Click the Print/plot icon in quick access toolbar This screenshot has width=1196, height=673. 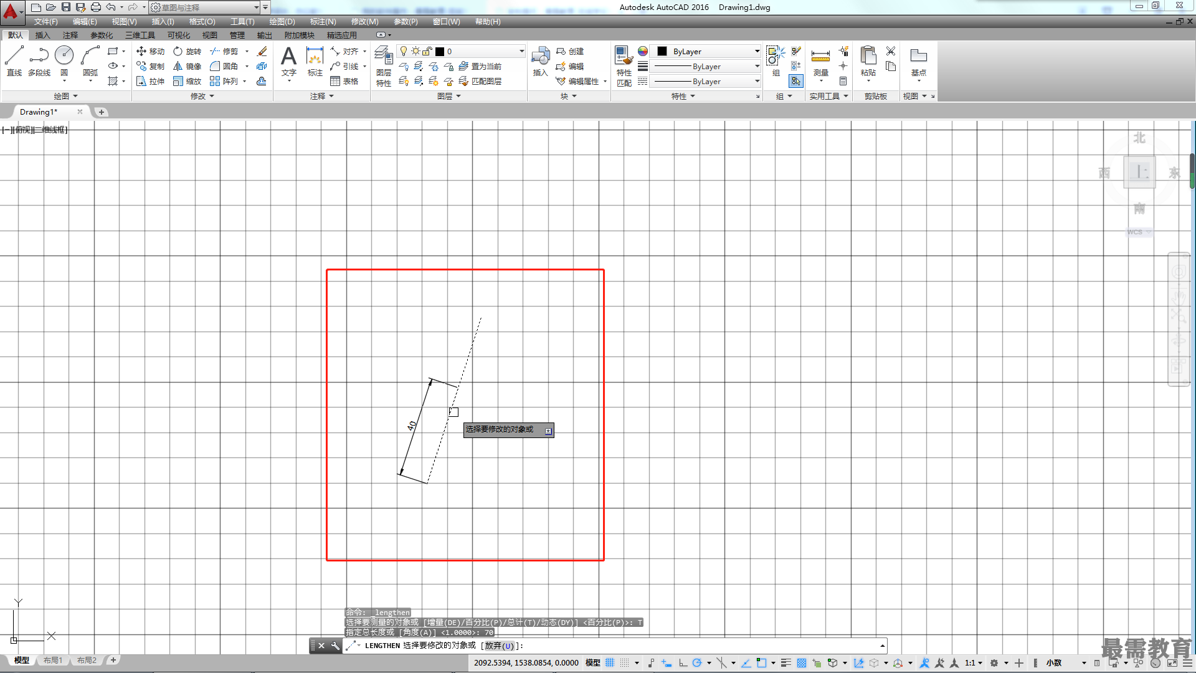point(96,7)
